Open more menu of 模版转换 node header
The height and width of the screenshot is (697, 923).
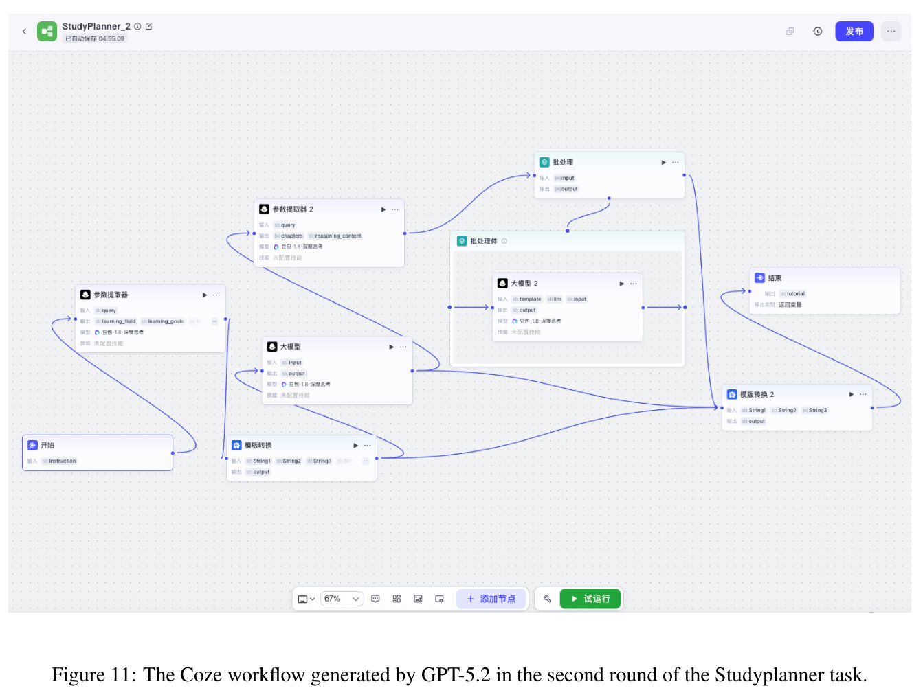pyautogui.click(x=368, y=446)
